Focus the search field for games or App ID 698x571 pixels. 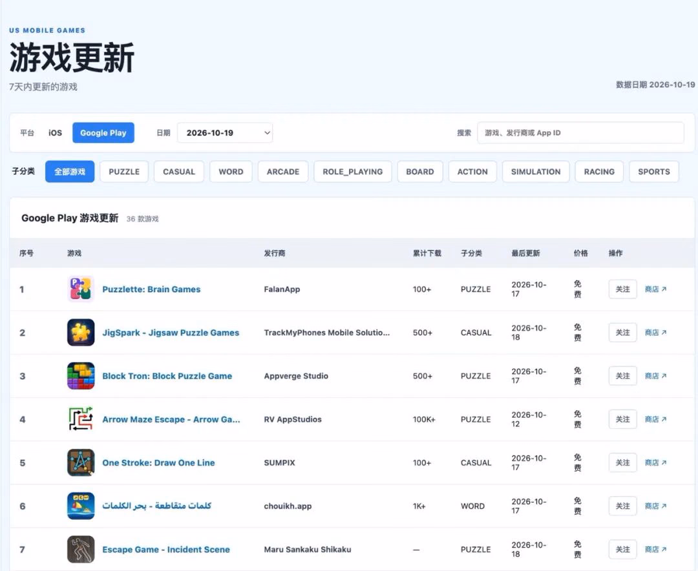click(x=580, y=132)
